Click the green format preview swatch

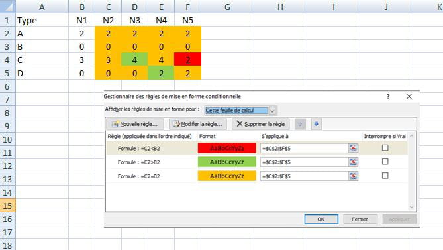[x=227, y=162]
